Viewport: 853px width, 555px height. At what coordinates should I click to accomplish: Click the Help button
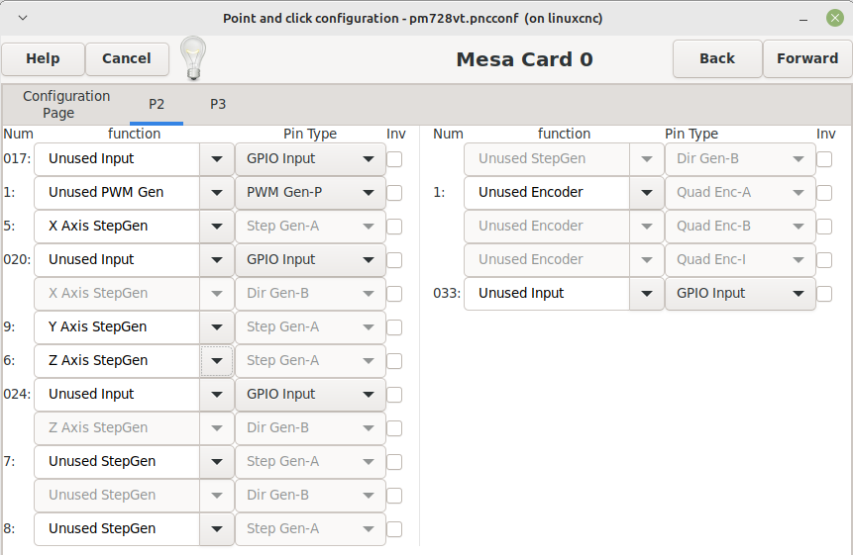point(43,58)
